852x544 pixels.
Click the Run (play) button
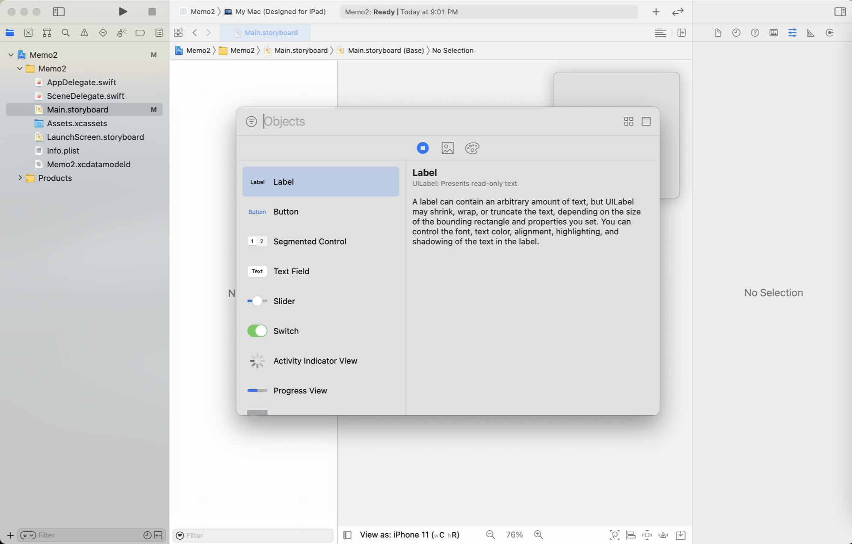point(123,12)
